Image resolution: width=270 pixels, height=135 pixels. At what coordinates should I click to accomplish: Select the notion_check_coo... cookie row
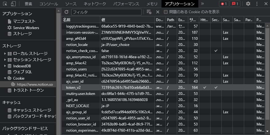coord(163,51)
